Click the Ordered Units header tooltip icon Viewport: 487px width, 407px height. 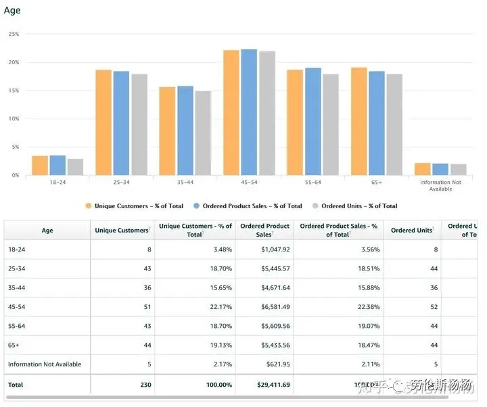[x=434, y=229]
